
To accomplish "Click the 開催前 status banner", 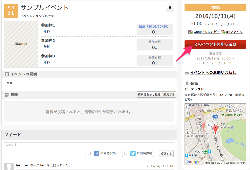I will (x=215, y=7).
